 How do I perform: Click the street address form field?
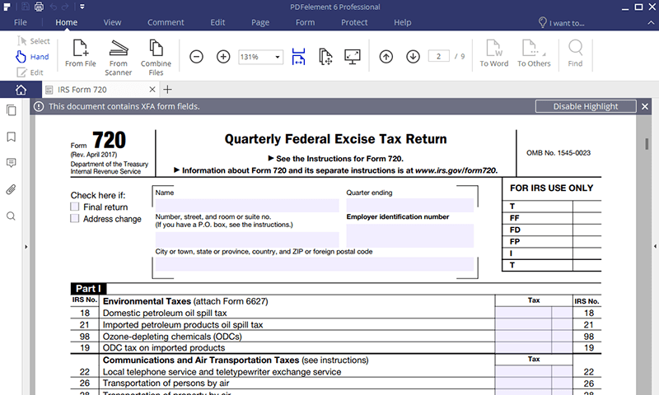[x=247, y=239]
